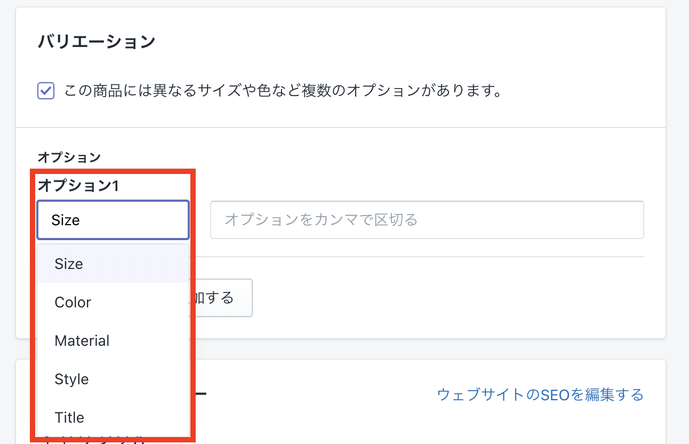This screenshot has width=689, height=444.
Task: Click the checkbox label about sizes and colors
Action: click(283, 91)
